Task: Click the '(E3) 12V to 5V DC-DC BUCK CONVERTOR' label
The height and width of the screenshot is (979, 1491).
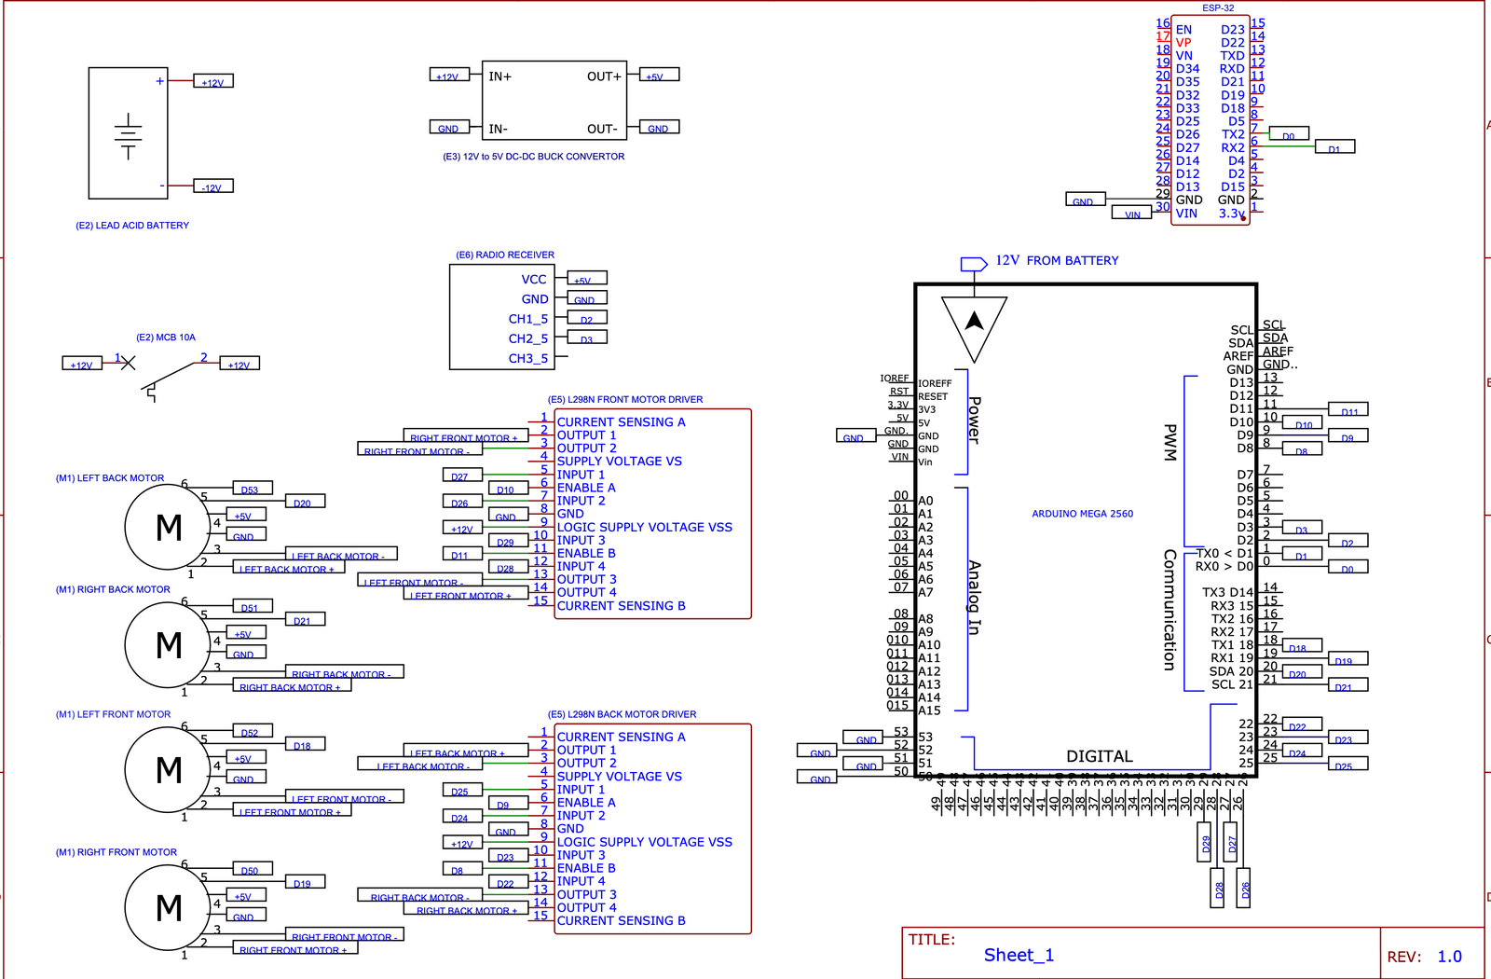Action: pos(533,157)
